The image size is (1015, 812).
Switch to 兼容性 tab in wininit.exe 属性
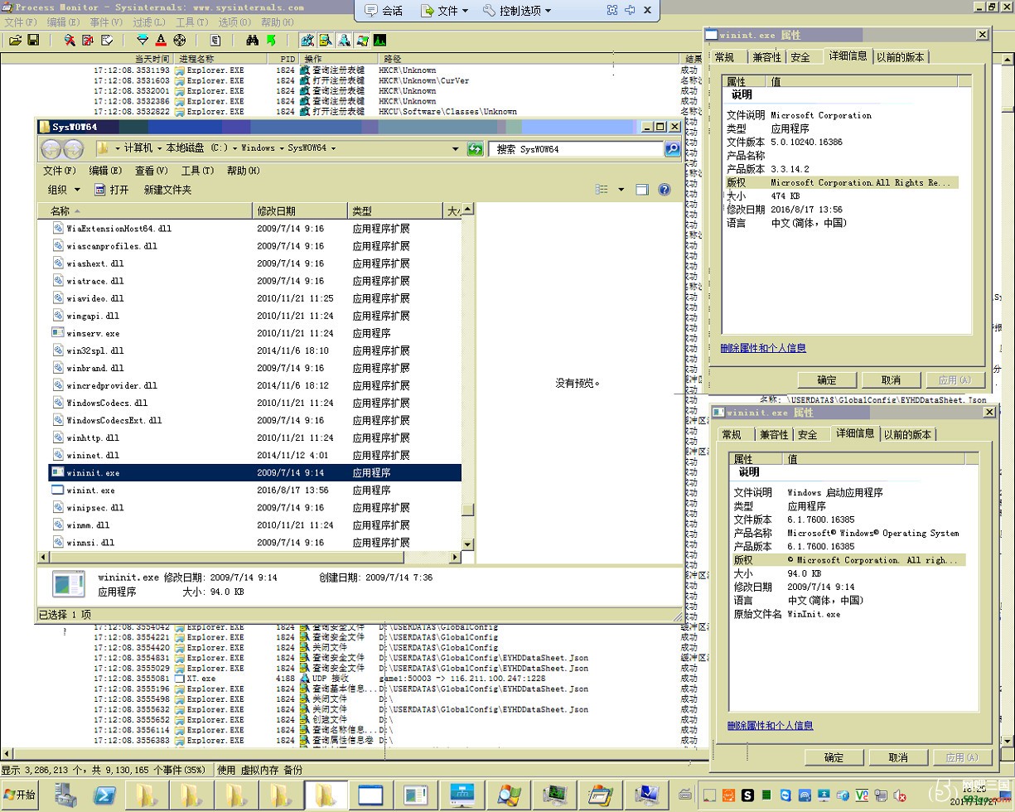pyautogui.click(x=774, y=434)
